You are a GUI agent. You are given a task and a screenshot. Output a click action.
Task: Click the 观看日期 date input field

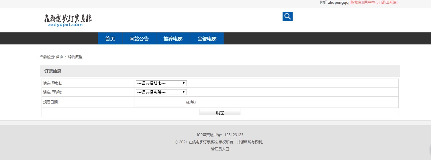click(160, 102)
